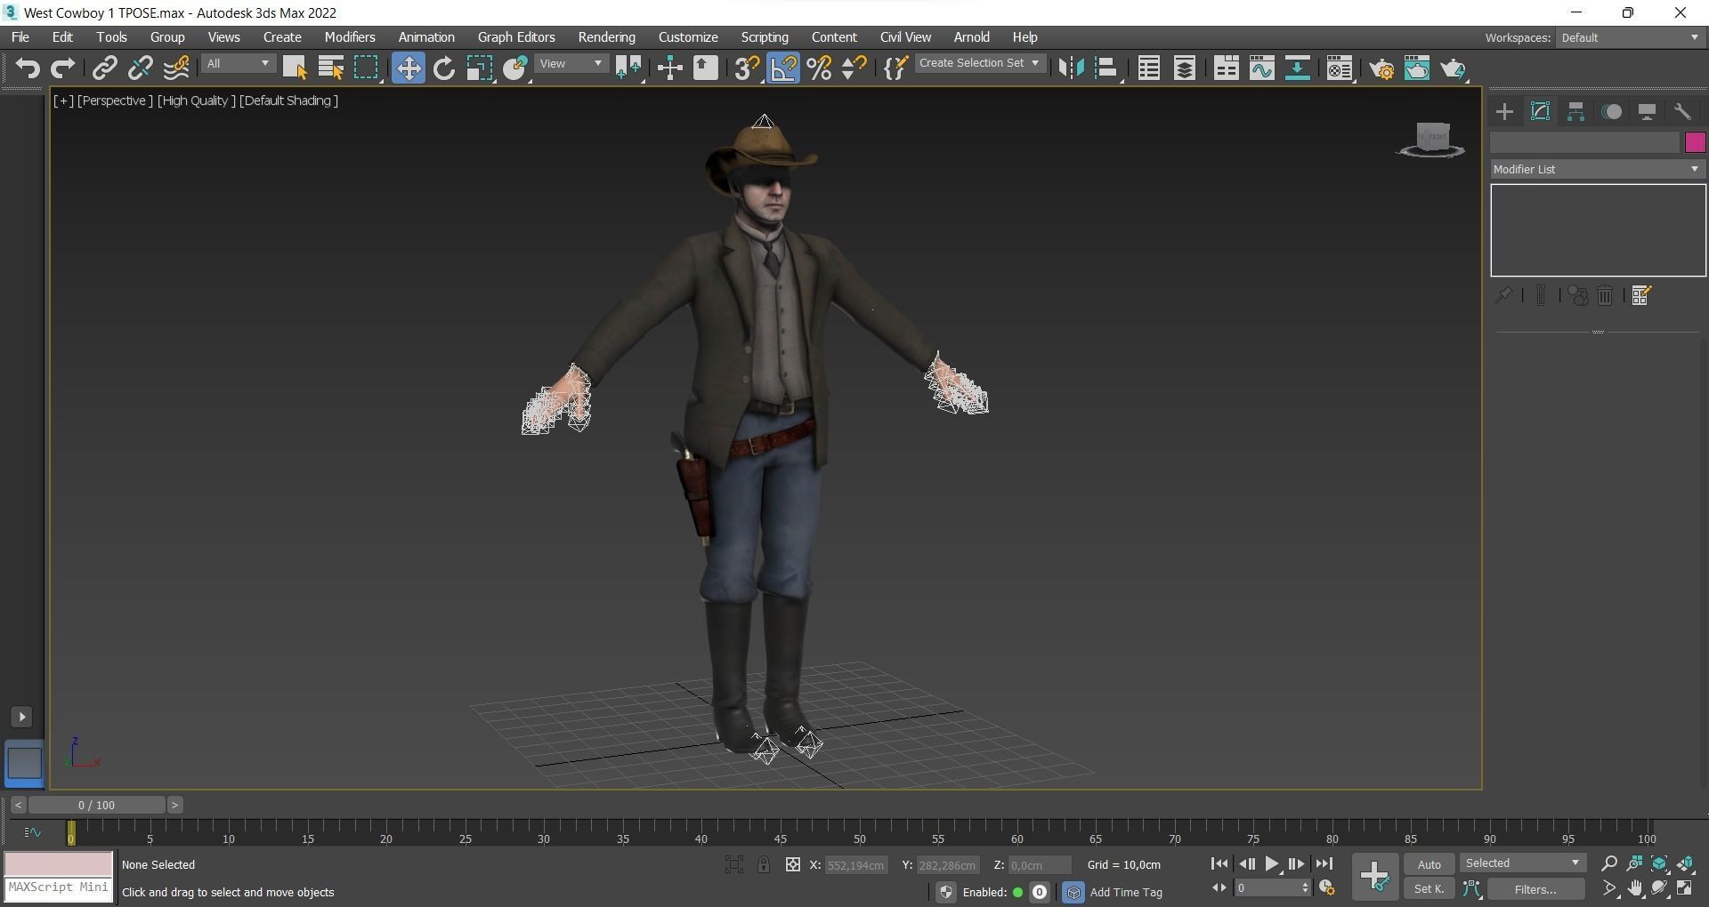Click Use Pivot Point Center icon
This screenshot has width=1709, height=907.
click(x=628, y=68)
